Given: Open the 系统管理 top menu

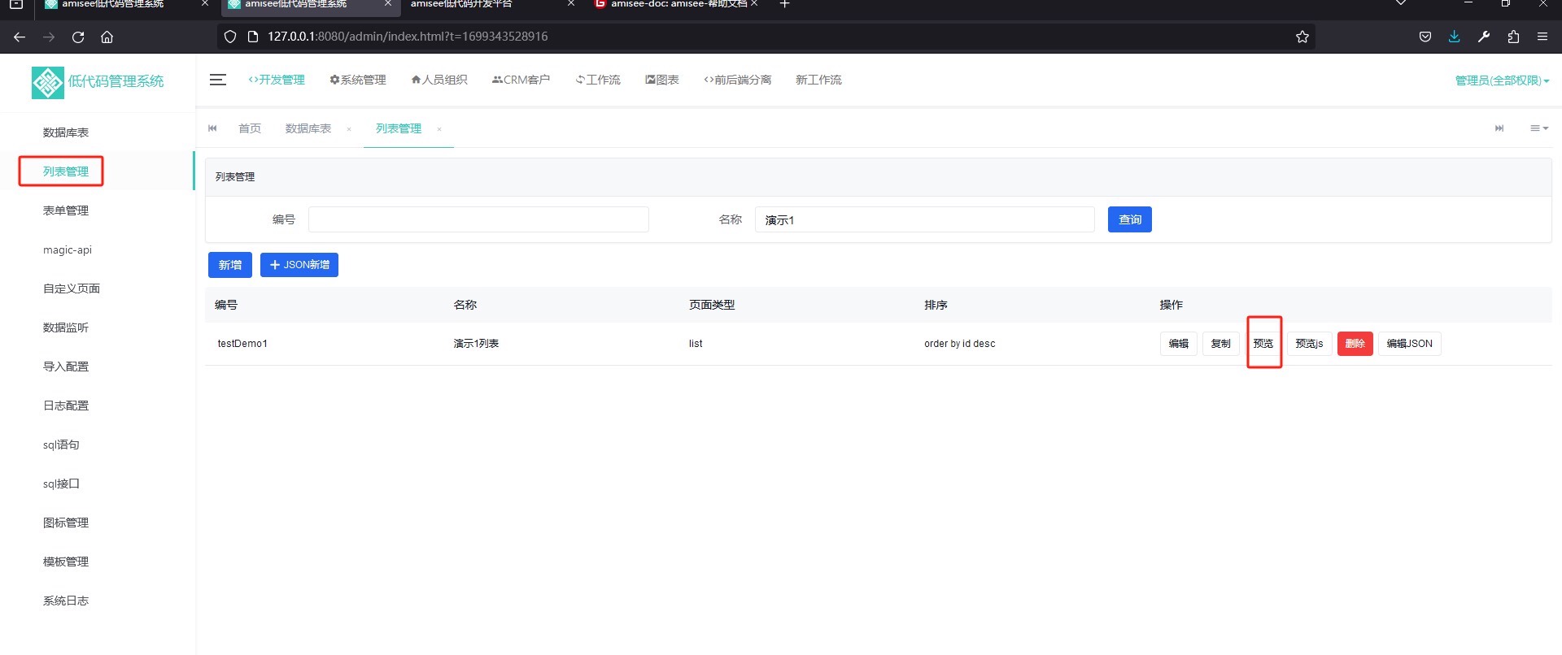Looking at the screenshot, I should (358, 80).
